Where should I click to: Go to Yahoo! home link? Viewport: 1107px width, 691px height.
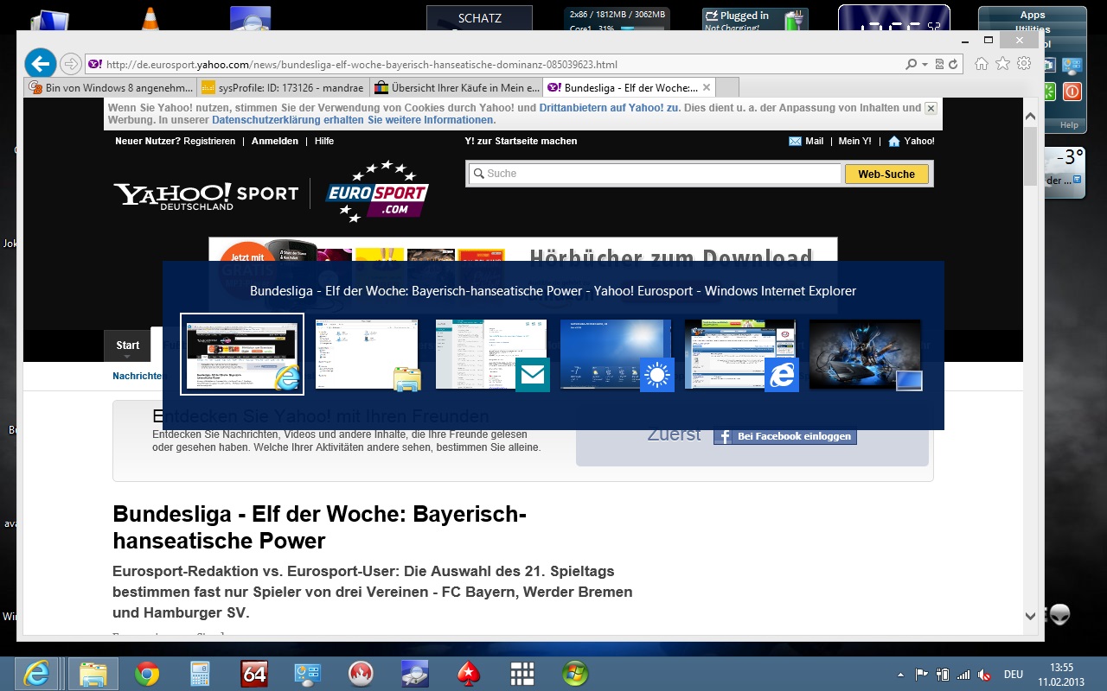coord(912,141)
